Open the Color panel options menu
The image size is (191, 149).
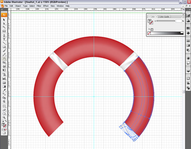click(x=183, y=17)
